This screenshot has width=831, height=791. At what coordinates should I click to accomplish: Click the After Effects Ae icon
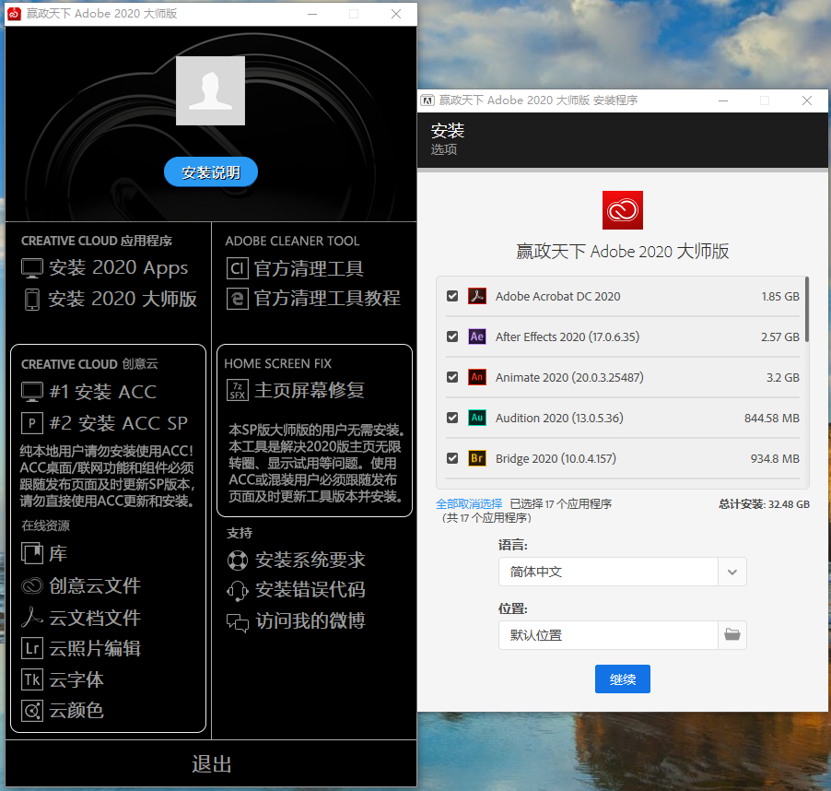tap(477, 336)
